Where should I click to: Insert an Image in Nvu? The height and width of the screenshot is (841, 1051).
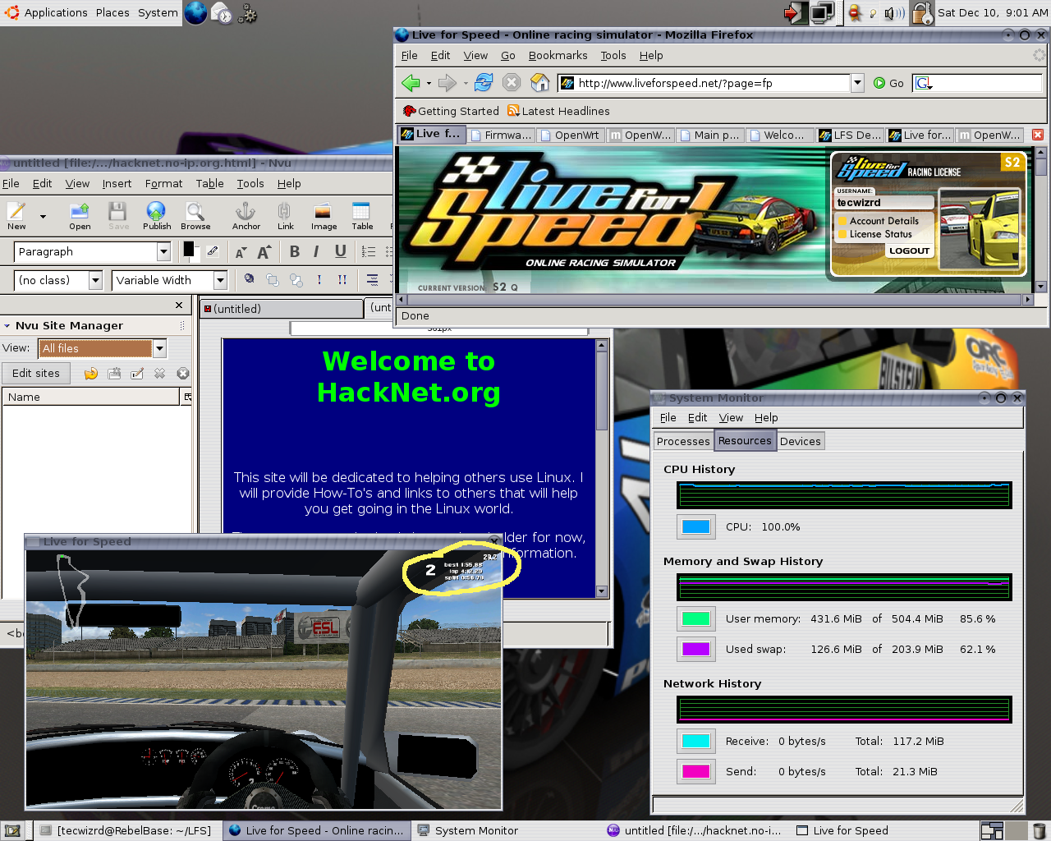[x=324, y=215]
